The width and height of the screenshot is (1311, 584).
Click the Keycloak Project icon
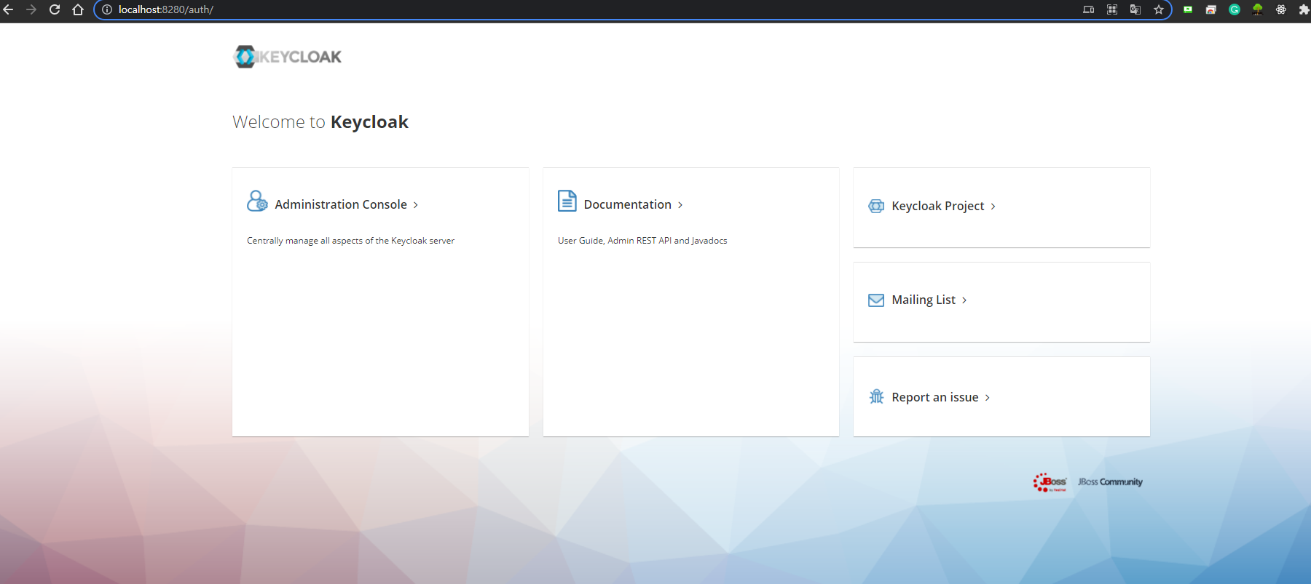(x=876, y=206)
